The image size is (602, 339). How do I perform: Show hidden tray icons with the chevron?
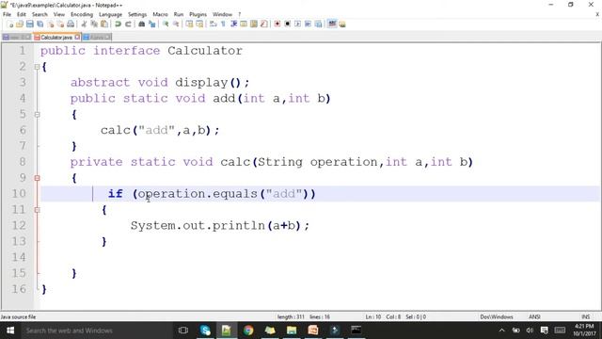[x=501, y=331]
